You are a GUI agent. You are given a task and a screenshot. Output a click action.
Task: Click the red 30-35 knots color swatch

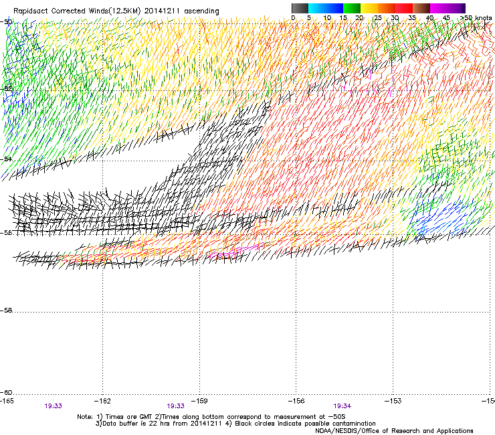point(404,8)
